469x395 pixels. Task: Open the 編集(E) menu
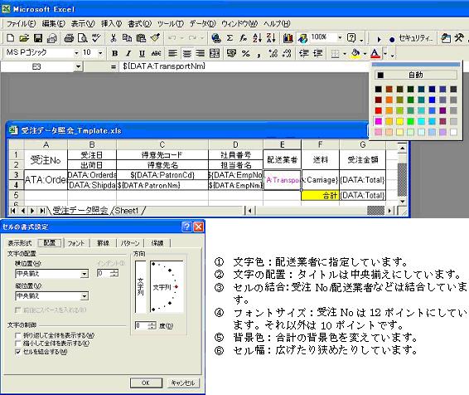[54, 23]
